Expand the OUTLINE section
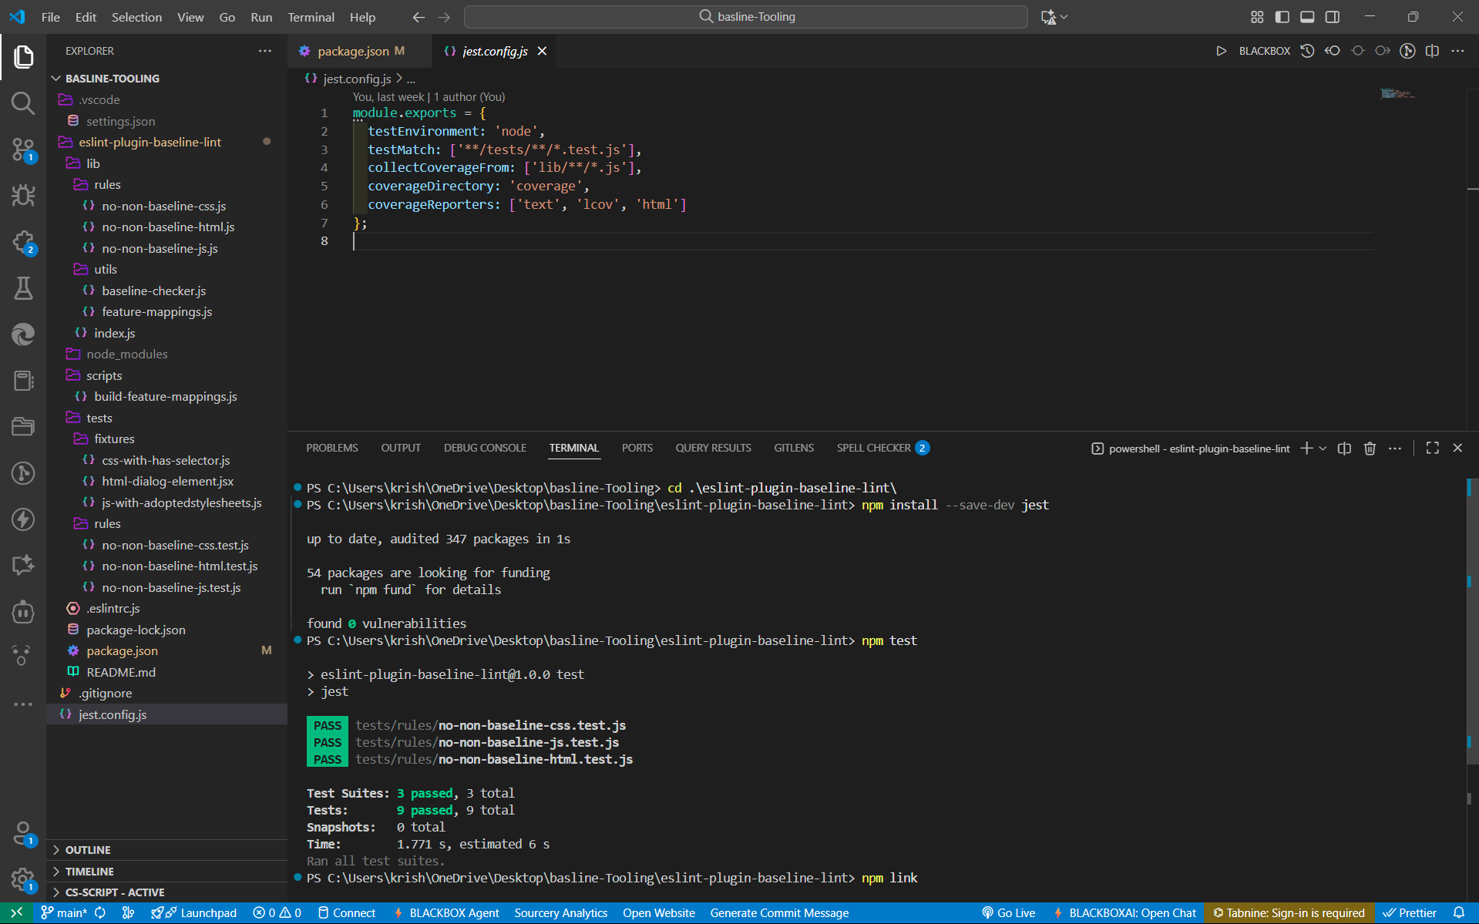1479x924 pixels. tap(88, 850)
